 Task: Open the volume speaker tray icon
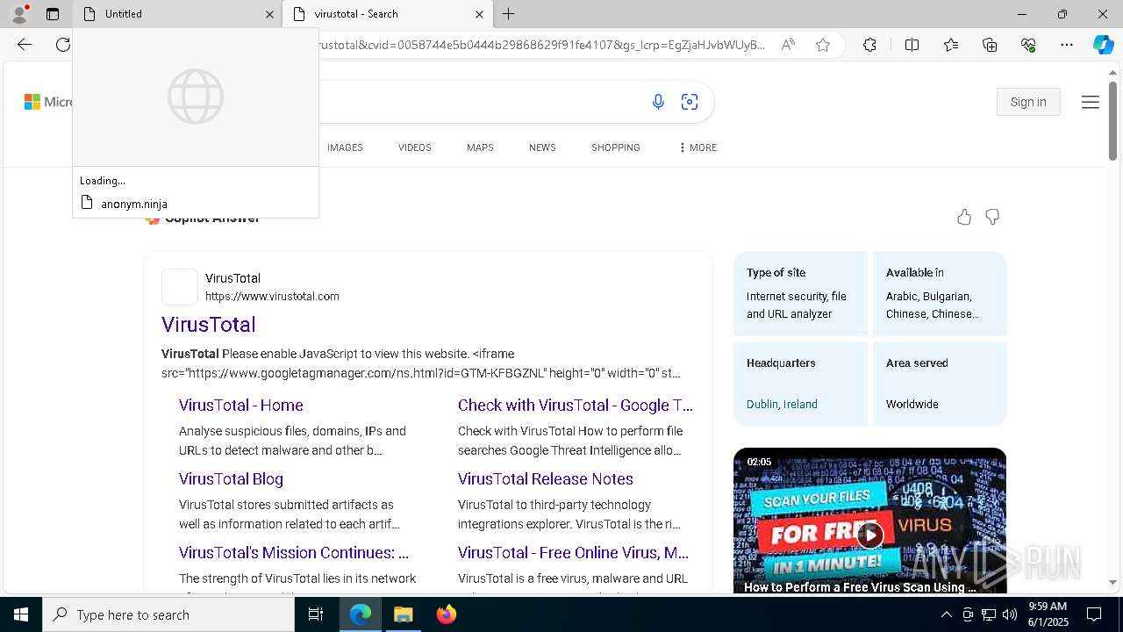tap(1009, 614)
